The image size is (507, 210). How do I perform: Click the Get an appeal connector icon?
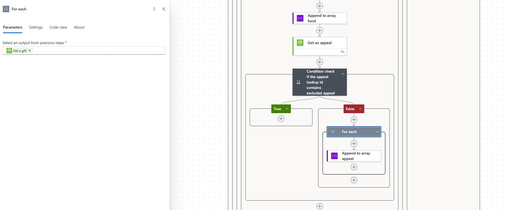pyautogui.click(x=300, y=43)
